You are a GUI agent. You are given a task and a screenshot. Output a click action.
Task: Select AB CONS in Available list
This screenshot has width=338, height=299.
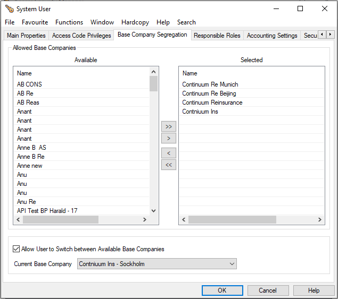pos(30,84)
